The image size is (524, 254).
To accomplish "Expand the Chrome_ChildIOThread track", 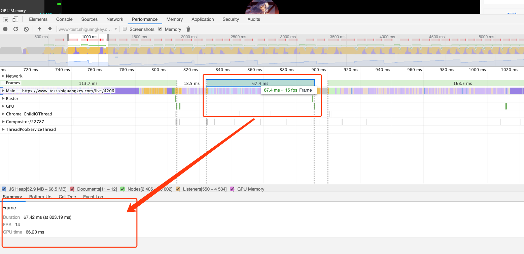I will (x=3, y=114).
